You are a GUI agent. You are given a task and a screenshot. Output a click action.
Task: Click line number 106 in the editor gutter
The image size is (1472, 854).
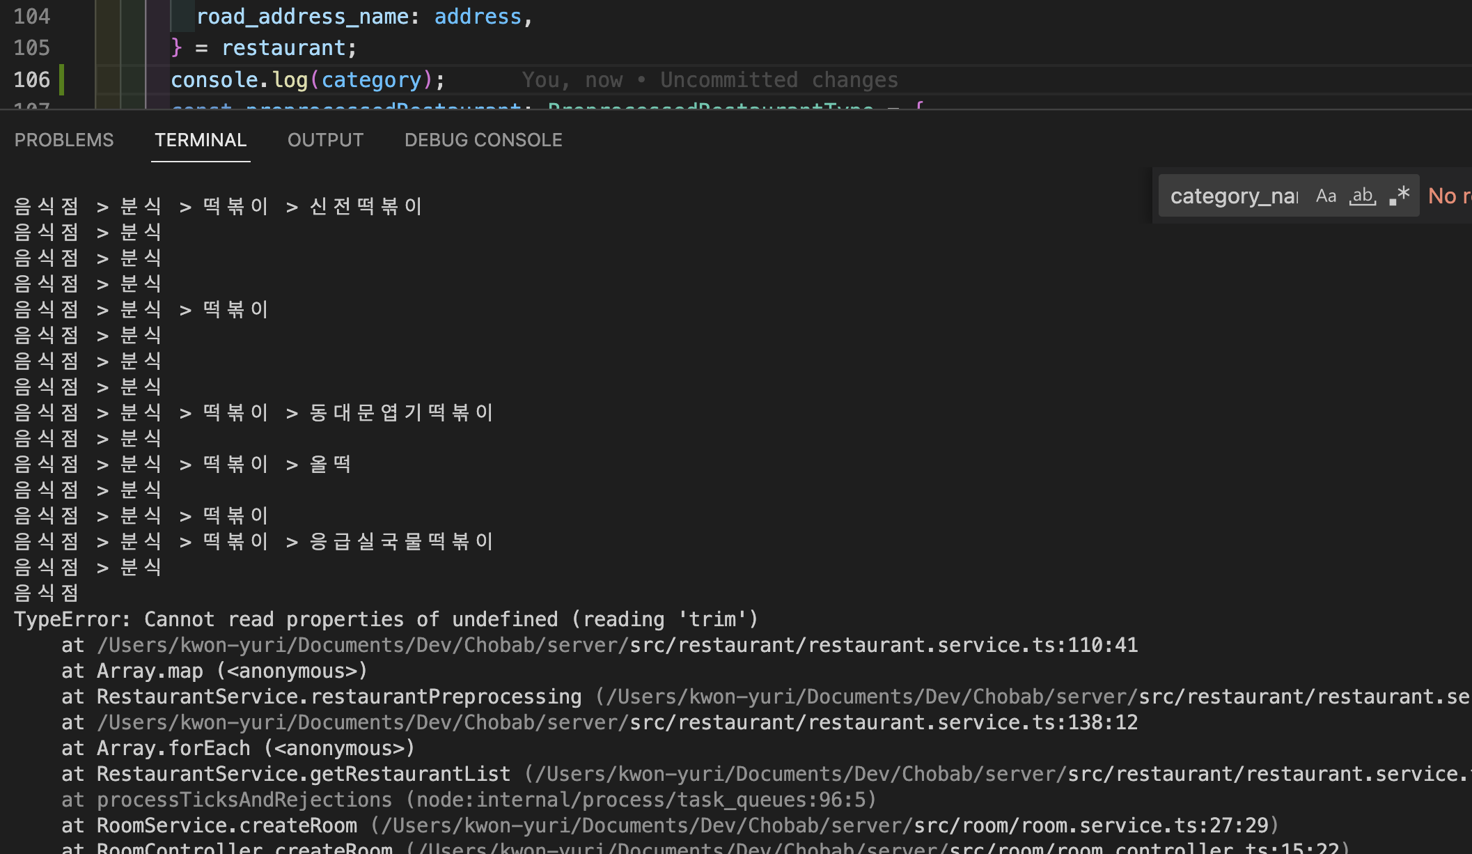click(31, 79)
